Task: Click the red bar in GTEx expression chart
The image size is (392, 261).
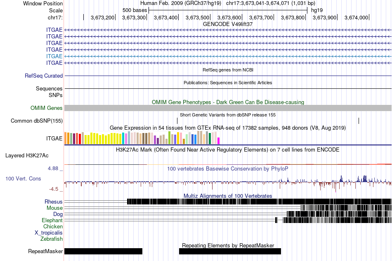Action: pyautogui.click(x=80, y=139)
